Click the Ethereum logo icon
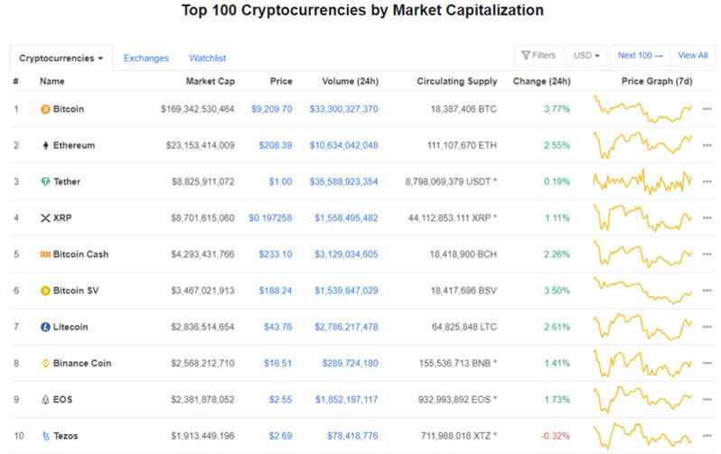 pyautogui.click(x=45, y=145)
